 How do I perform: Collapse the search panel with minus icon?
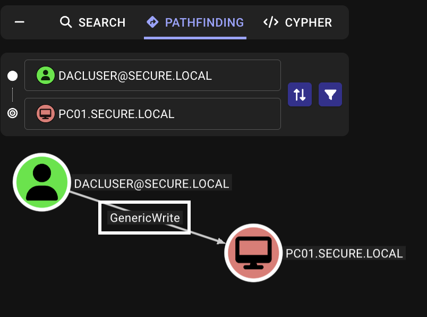pos(20,22)
